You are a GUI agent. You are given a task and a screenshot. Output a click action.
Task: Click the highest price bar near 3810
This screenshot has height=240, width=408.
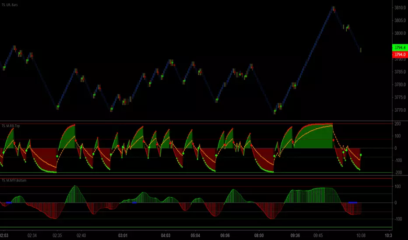coord(334,9)
